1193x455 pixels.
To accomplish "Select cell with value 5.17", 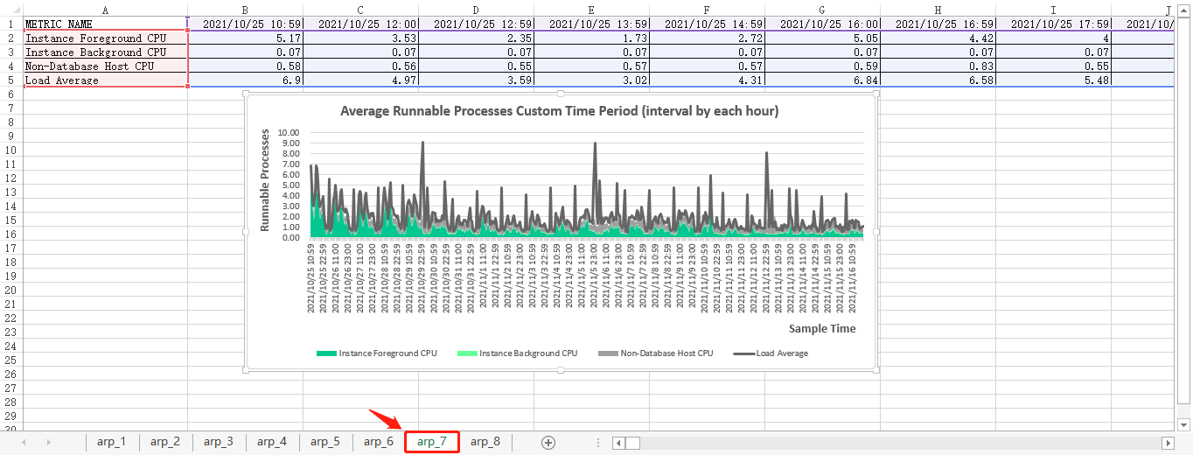I will pos(245,38).
